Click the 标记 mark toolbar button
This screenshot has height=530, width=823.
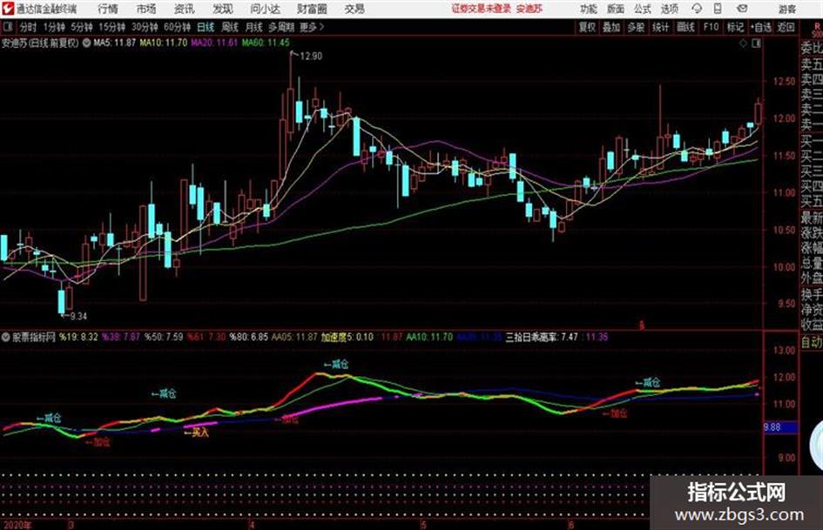(x=735, y=27)
